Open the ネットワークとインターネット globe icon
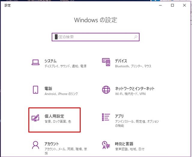The height and width of the screenshot is (157, 192). pyautogui.click(x=106, y=90)
